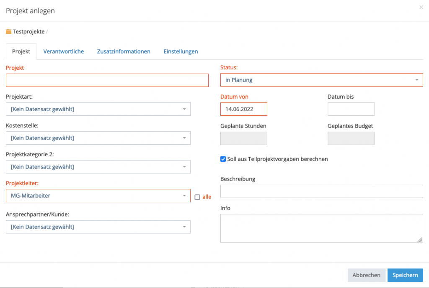Click the Datum von date field
The height and width of the screenshot is (288, 429).
243,109
